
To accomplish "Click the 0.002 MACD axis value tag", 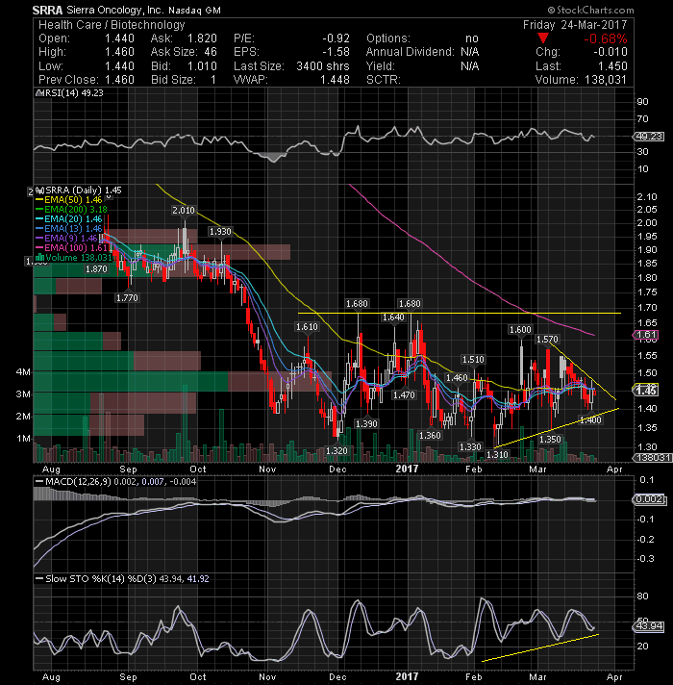I will coord(649,499).
